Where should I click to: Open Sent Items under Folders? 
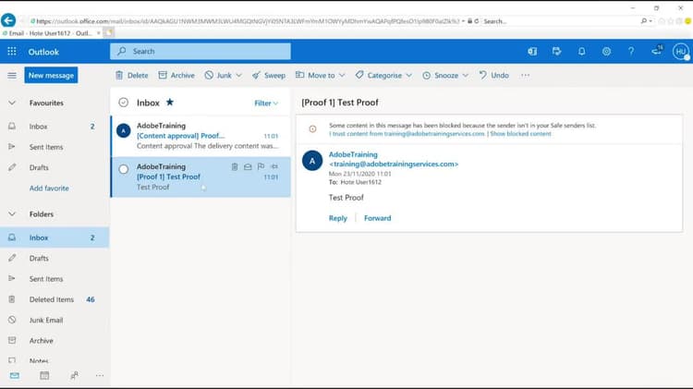click(x=55, y=279)
